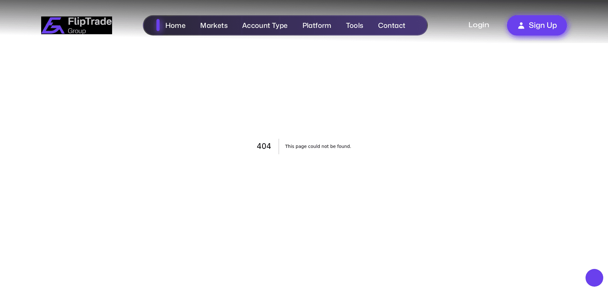Click the FlipTrade Group logo

pyautogui.click(x=76, y=25)
